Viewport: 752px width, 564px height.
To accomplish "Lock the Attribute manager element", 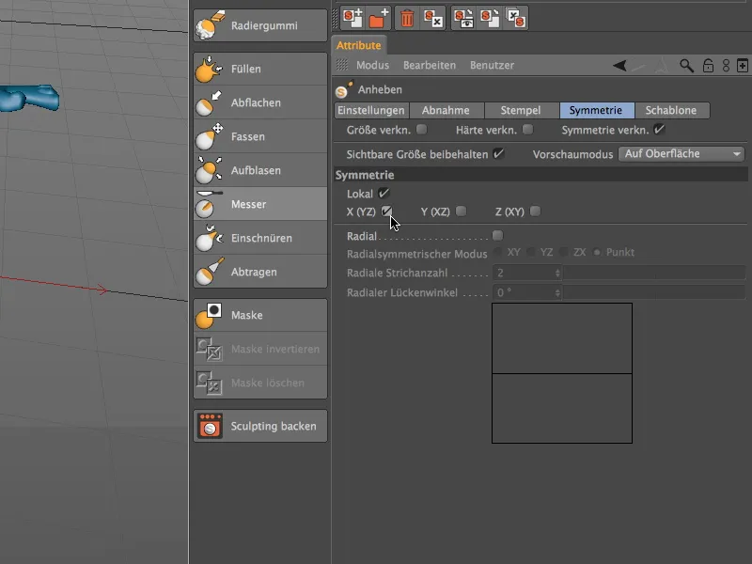I will pyautogui.click(x=708, y=65).
